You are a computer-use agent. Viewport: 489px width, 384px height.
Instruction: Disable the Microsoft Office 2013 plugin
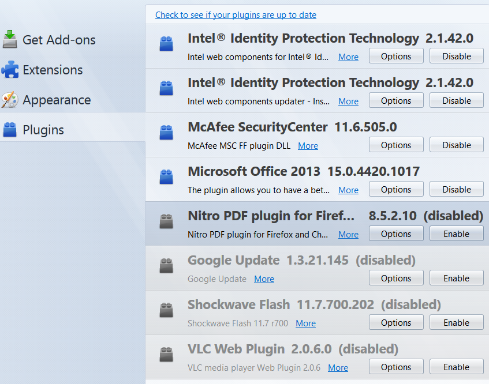(x=457, y=190)
